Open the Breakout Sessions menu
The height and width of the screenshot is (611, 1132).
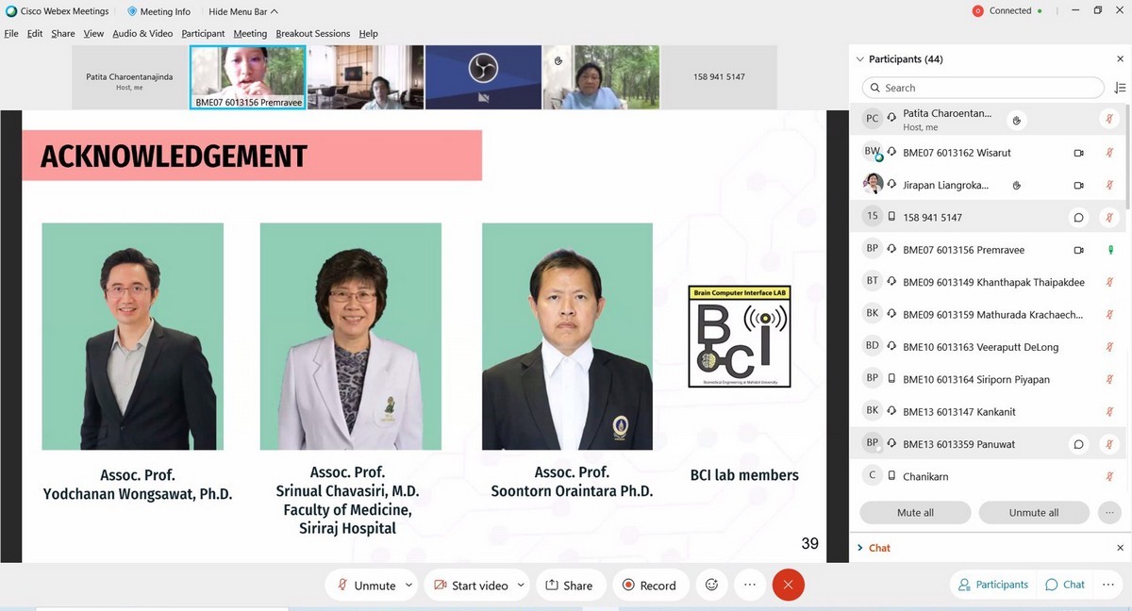[312, 33]
